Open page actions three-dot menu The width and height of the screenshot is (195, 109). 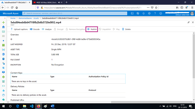coord(148,7)
